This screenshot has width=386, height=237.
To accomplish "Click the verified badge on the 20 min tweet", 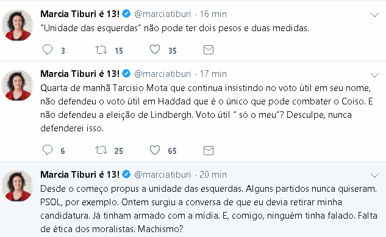I will pos(126,174).
